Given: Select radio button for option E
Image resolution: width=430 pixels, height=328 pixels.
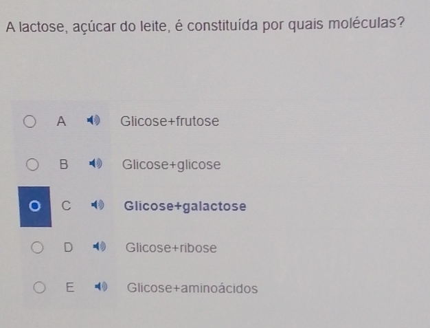Looking at the screenshot, I should click(x=41, y=287).
